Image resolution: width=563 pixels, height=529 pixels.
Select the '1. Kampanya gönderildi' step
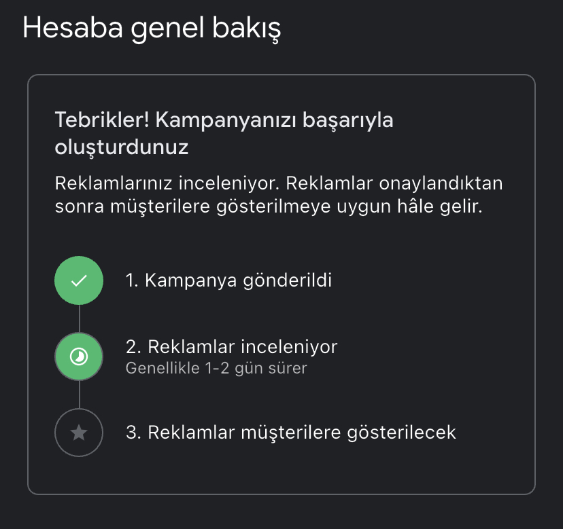pyautogui.click(x=228, y=280)
